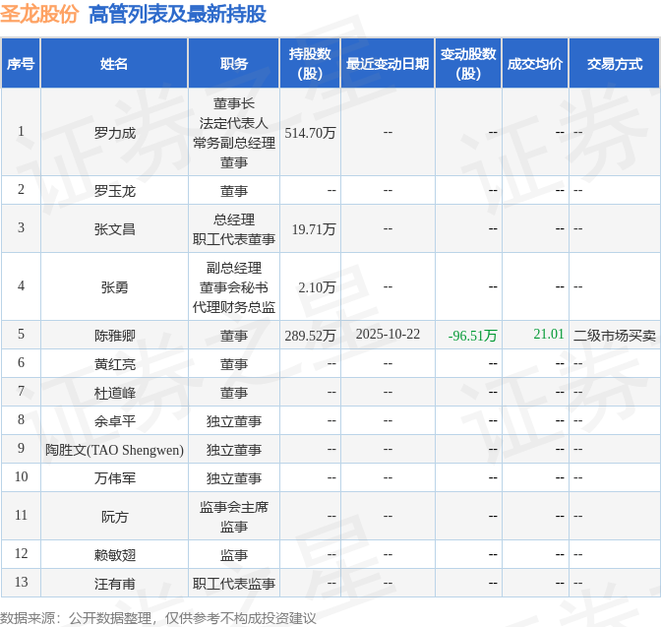Select the 成交均价 column header
This screenshot has width=661, height=627.
[x=535, y=64]
